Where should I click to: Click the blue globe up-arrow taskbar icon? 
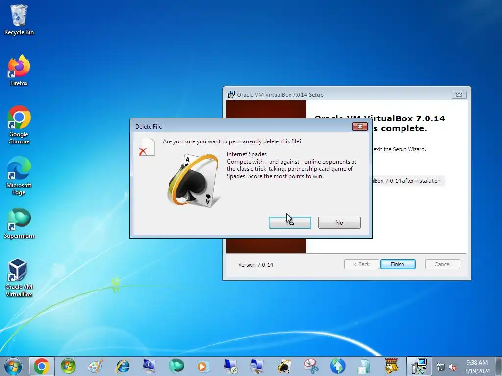pyautogui.click(x=338, y=366)
